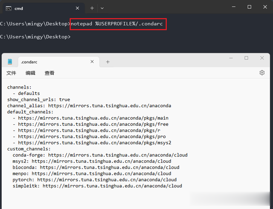Minimize the terminal window
This screenshot has height=209, width=273.
(x=234, y=7)
